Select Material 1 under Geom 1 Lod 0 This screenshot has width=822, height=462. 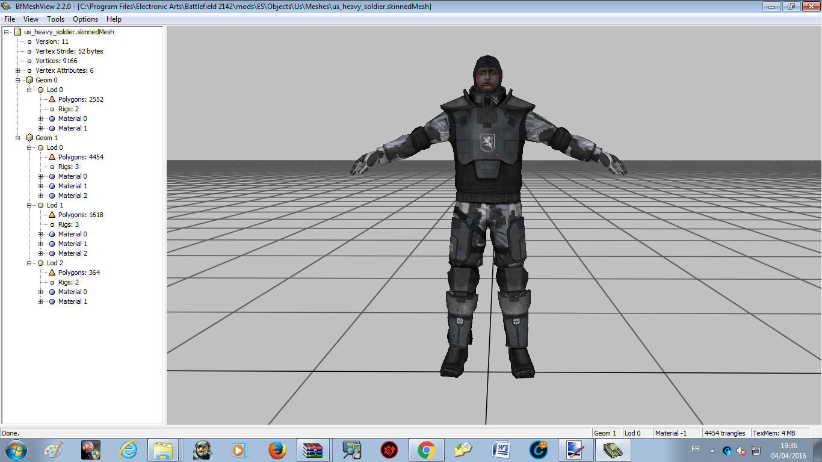tap(72, 186)
